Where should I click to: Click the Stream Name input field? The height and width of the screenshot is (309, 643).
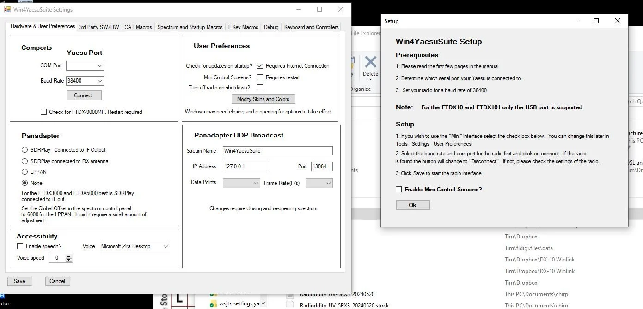click(x=277, y=151)
